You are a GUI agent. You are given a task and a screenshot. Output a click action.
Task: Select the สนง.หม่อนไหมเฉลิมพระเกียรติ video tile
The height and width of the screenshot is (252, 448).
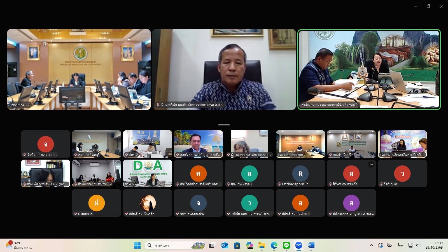coord(402,144)
